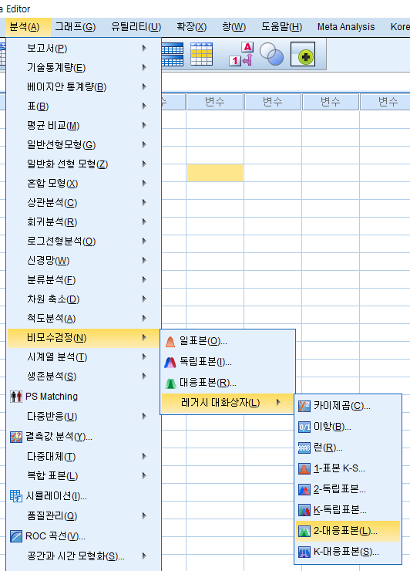This screenshot has width=410, height=571.
Task: Select 차원 축소(D) menu entry
Action: point(84,299)
